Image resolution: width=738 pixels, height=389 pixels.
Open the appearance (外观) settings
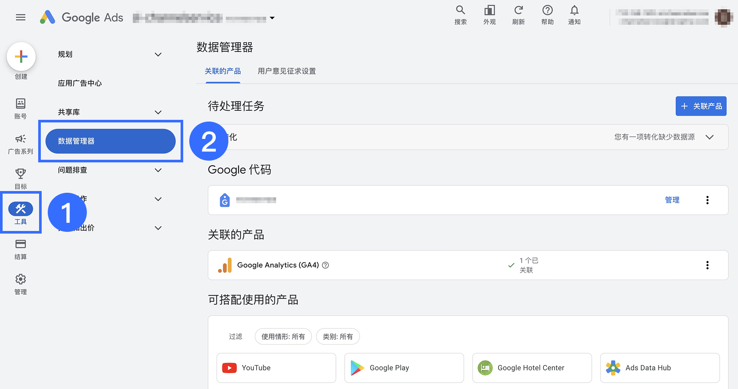click(490, 15)
